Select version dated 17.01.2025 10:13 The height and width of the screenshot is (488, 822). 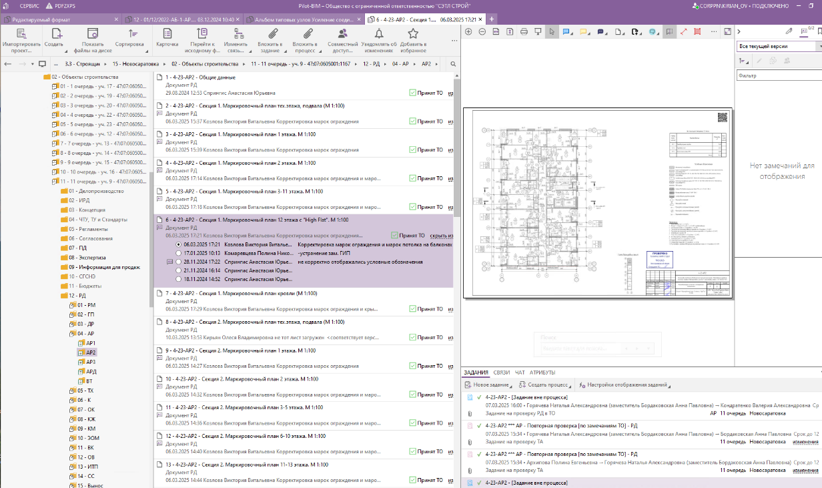click(x=178, y=254)
